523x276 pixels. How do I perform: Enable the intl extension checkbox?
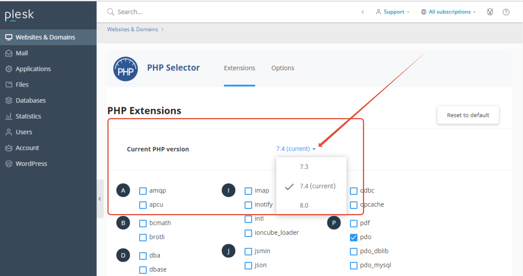pyautogui.click(x=248, y=219)
